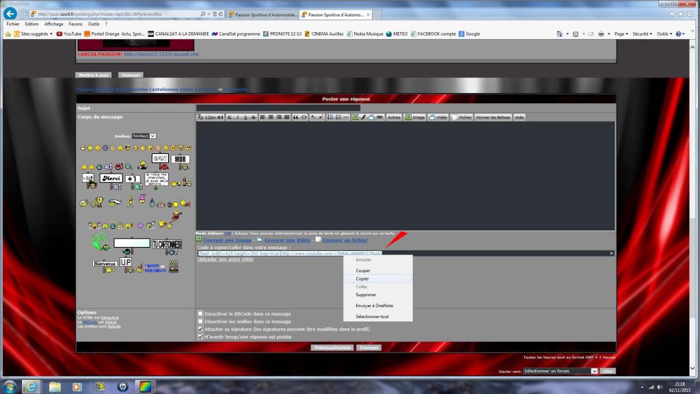Insert a bulleted list
700x394 pixels.
330,117
